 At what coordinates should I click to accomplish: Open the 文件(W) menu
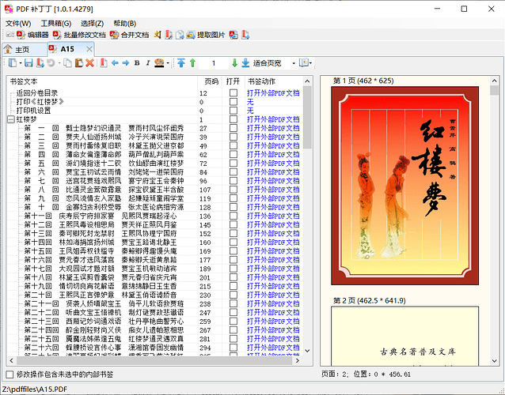click(x=18, y=24)
